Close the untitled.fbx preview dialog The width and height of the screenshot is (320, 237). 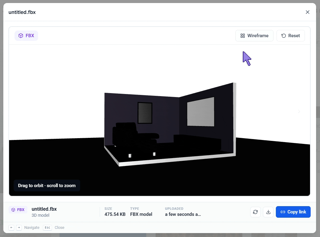[x=308, y=12]
